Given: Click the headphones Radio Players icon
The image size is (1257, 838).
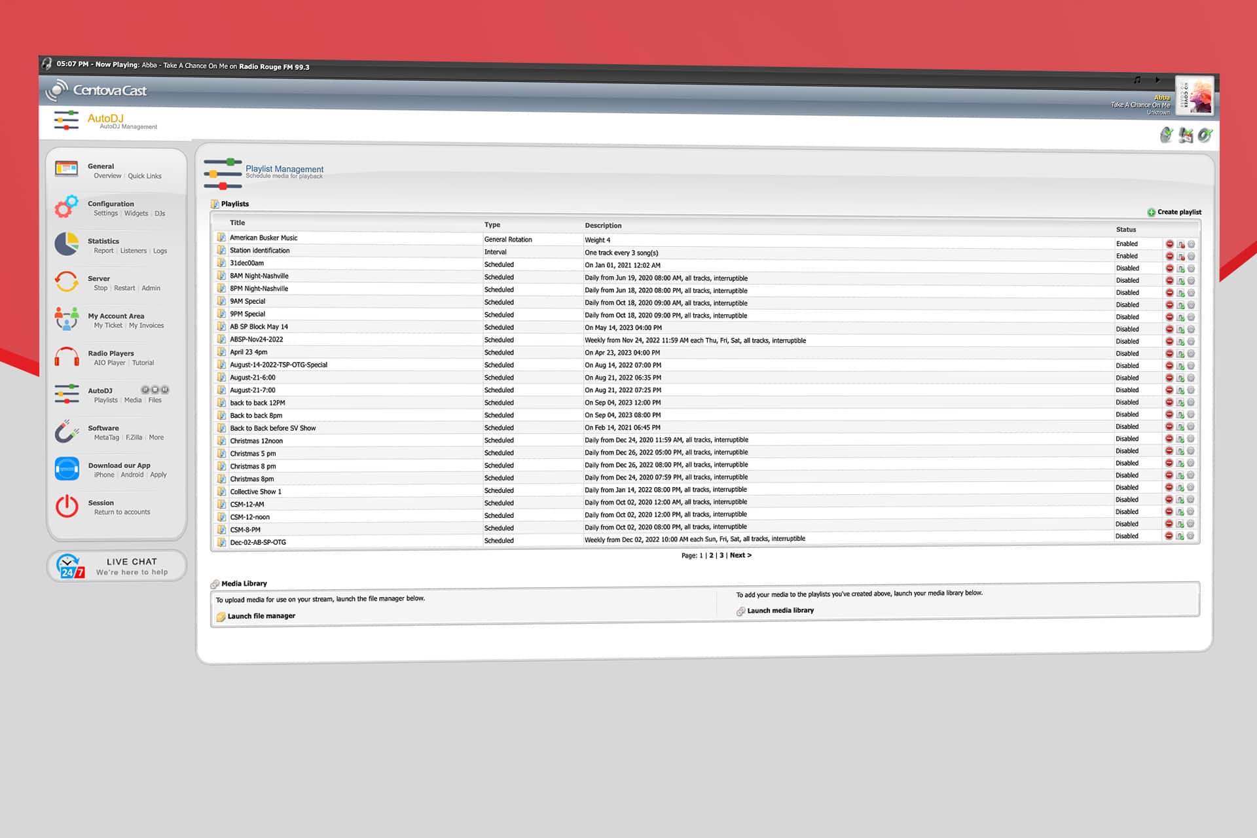Looking at the screenshot, I should 67,357.
